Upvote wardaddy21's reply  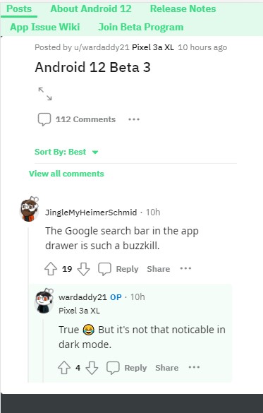coord(64,368)
